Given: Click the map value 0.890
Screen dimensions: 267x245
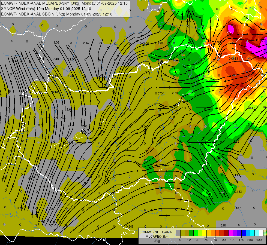Looking at the screenshot, I should pyautogui.click(x=159, y=43).
